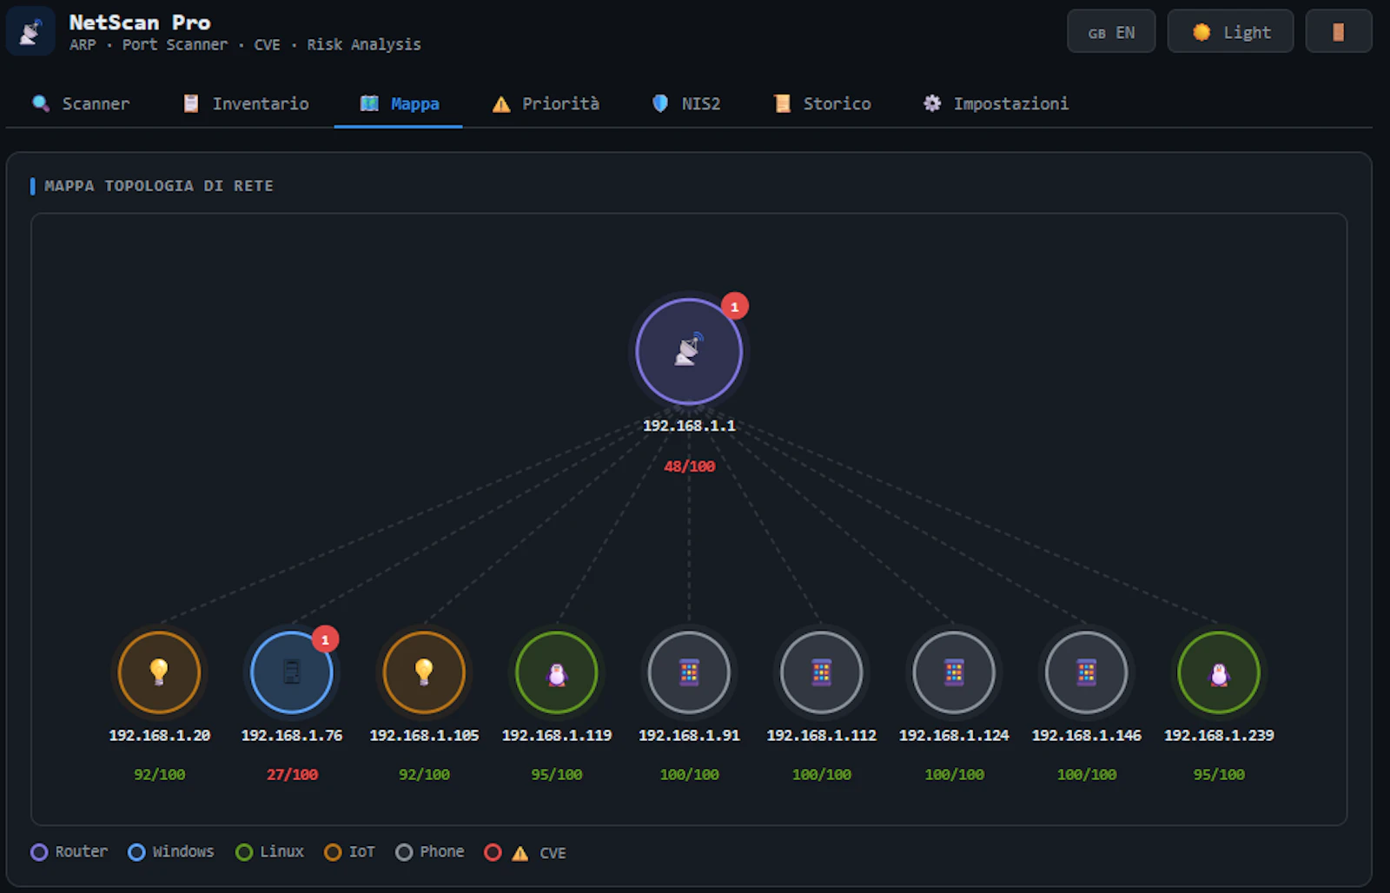Select IoT lightbulb node 192.168.1.105
This screenshot has width=1390, height=893.
(x=424, y=672)
